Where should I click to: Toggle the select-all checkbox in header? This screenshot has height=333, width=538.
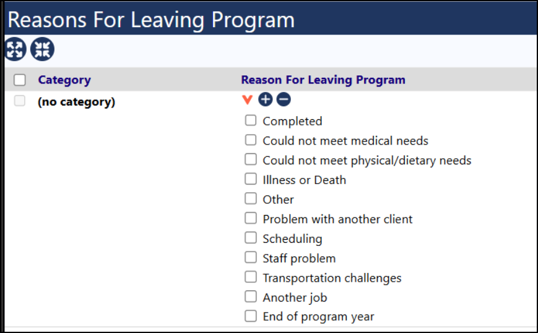coord(20,80)
